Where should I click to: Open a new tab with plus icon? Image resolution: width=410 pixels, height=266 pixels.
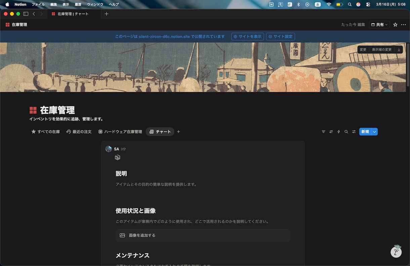107,14
